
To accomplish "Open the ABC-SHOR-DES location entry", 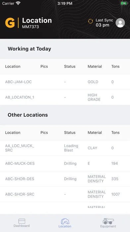I will [65, 179].
